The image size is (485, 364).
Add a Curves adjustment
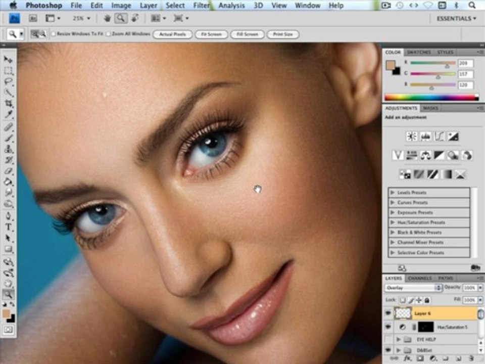pos(439,136)
